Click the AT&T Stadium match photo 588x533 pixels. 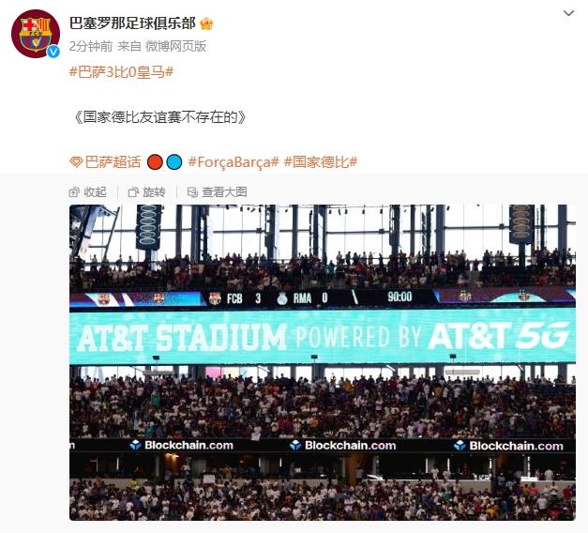(x=323, y=362)
